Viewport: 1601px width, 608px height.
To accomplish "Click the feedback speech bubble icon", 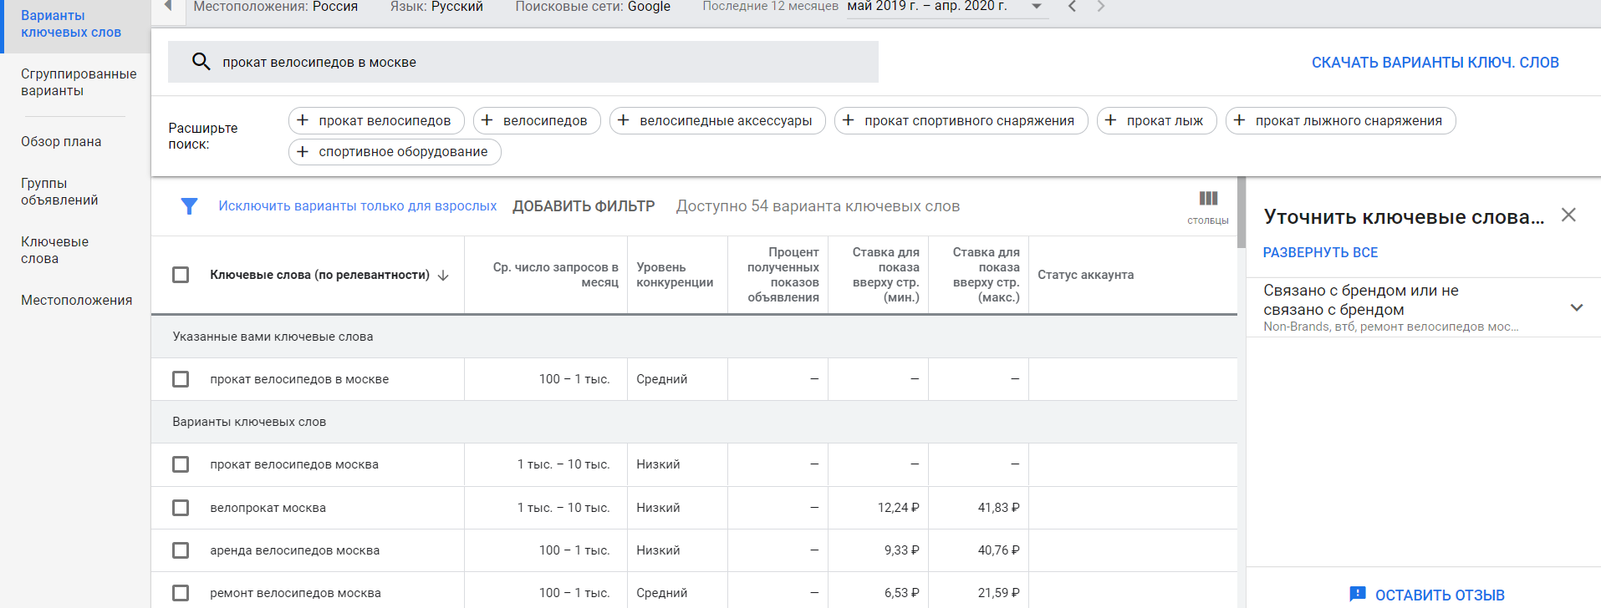I will (x=1358, y=594).
